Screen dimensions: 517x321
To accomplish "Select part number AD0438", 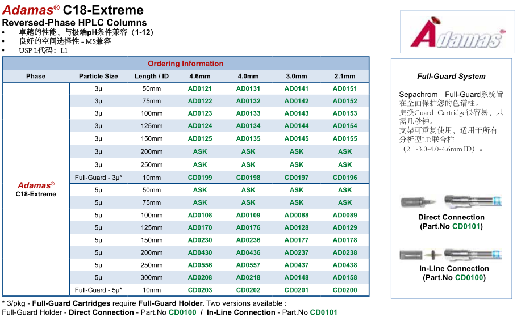I will (x=345, y=265).
